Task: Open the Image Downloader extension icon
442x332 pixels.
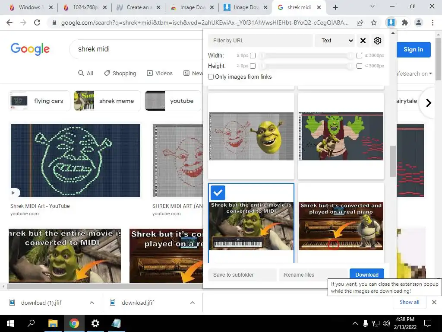Action: click(391, 22)
